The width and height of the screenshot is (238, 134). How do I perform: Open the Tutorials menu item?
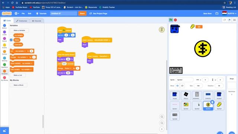click(x=41, y=13)
